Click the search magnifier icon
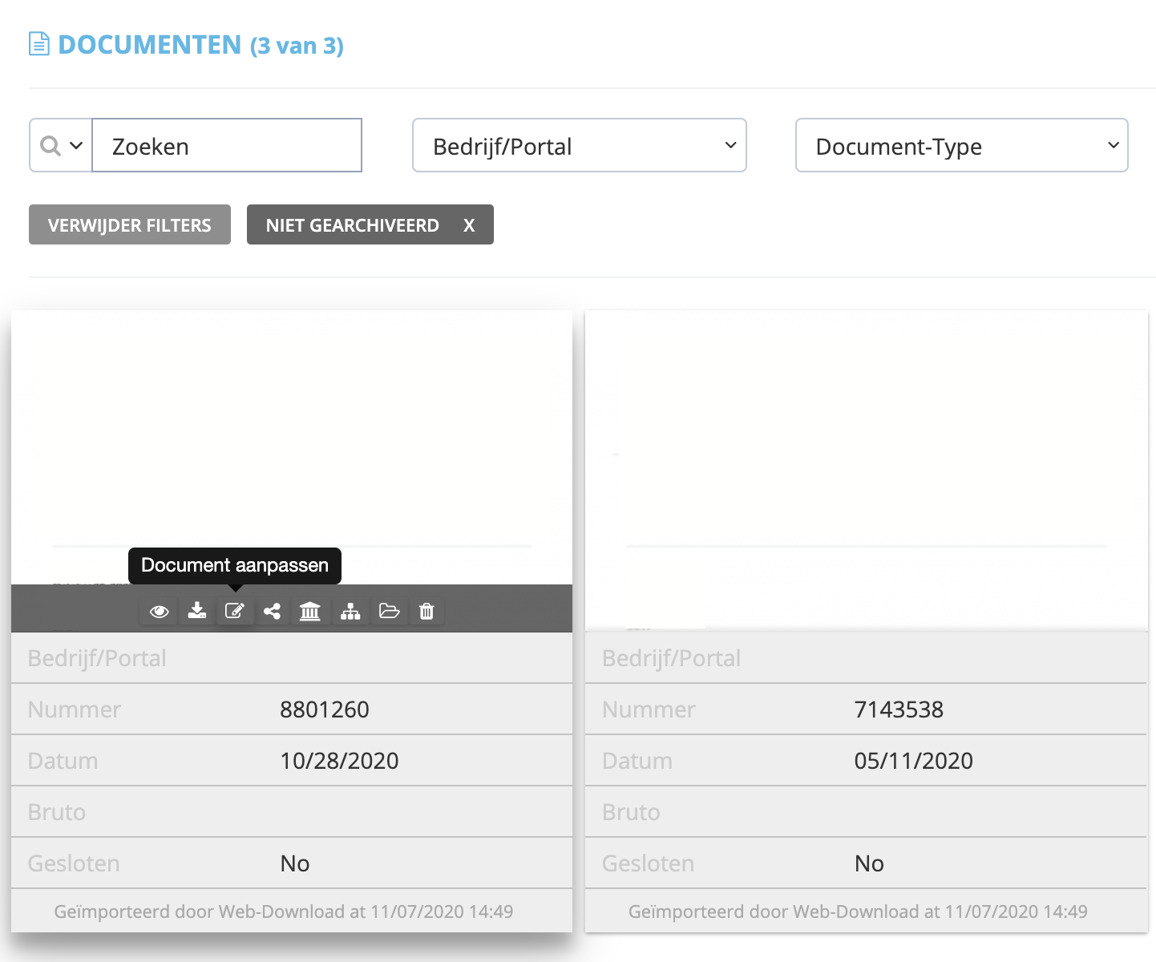The width and height of the screenshot is (1156, 962). pyautogui.click(x=51, y=145)
